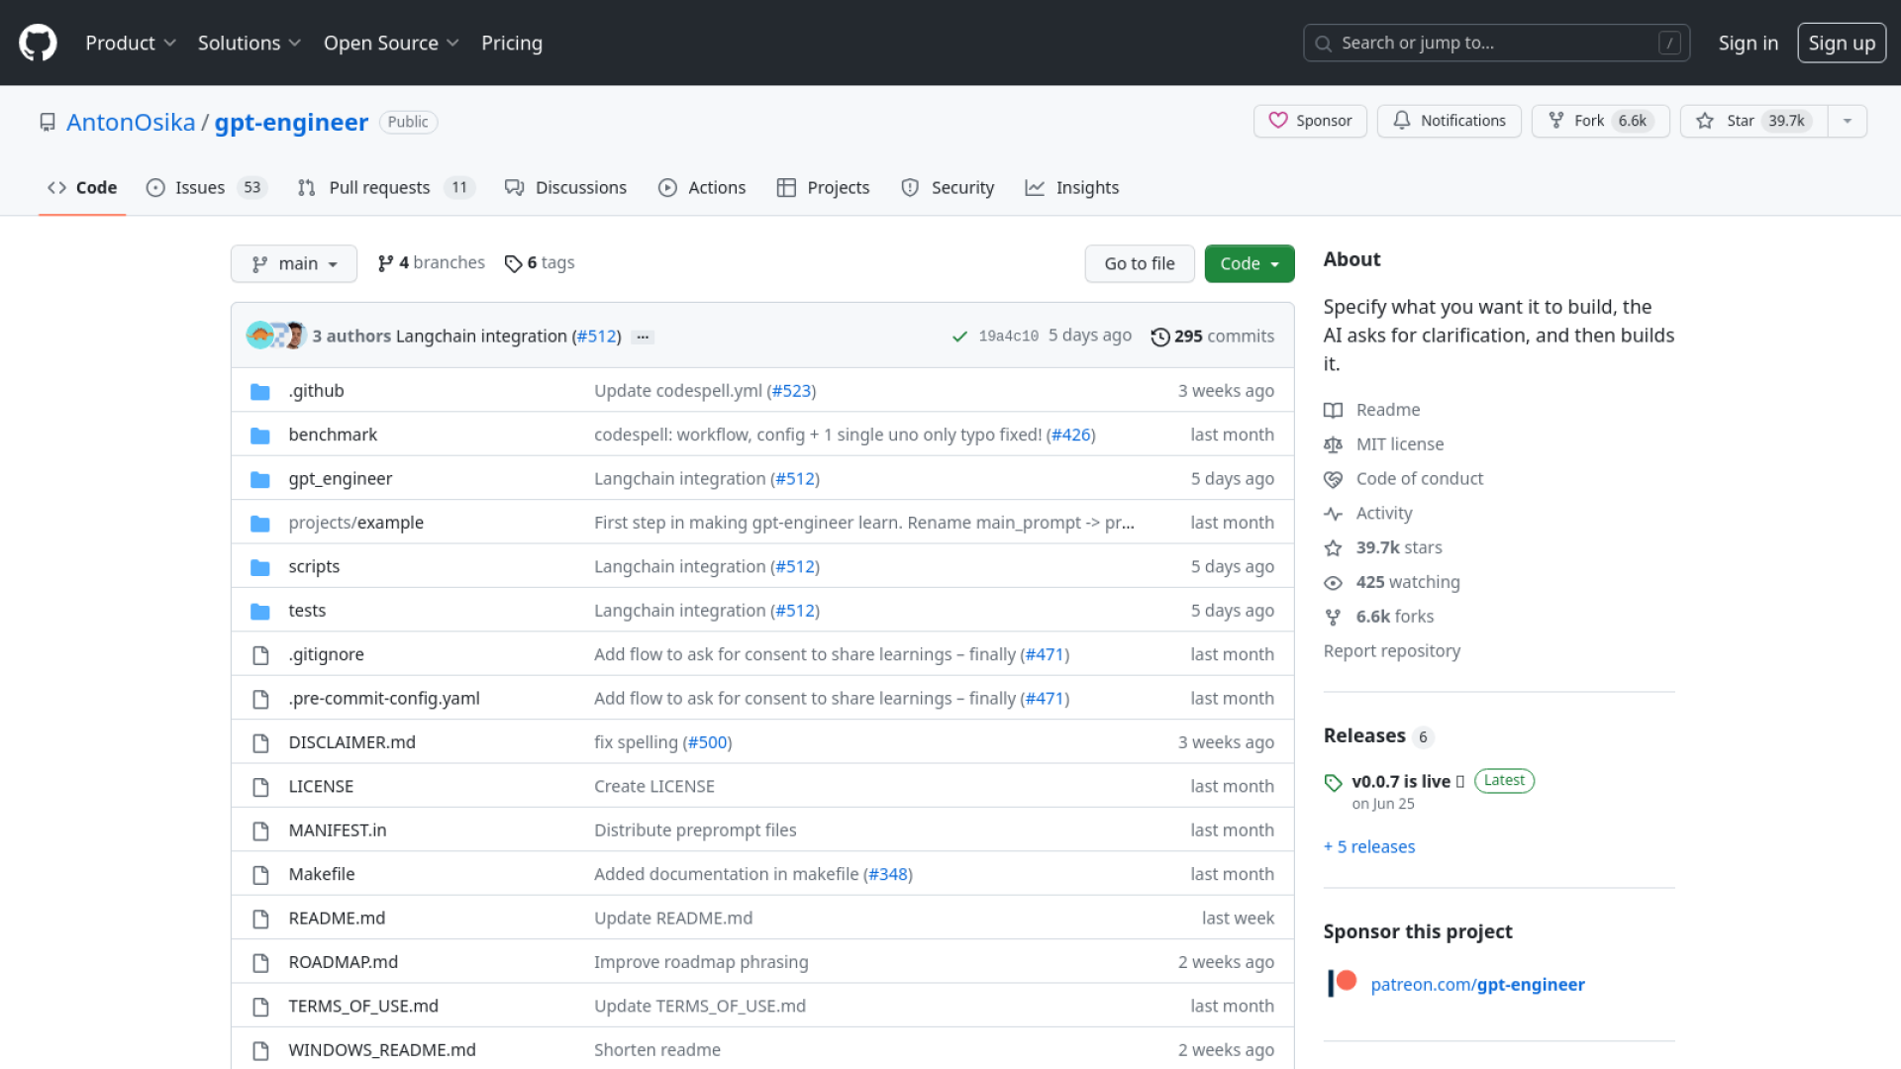Click the Search or jump to field

[1495, 43]
